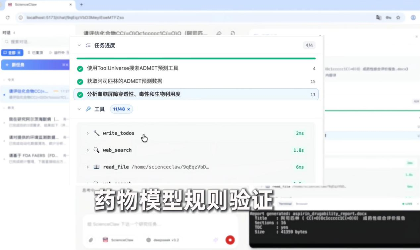Clear the 11/48 tool filter chip
The width and height of the screenshot is (420, 250).
[129, 109]
